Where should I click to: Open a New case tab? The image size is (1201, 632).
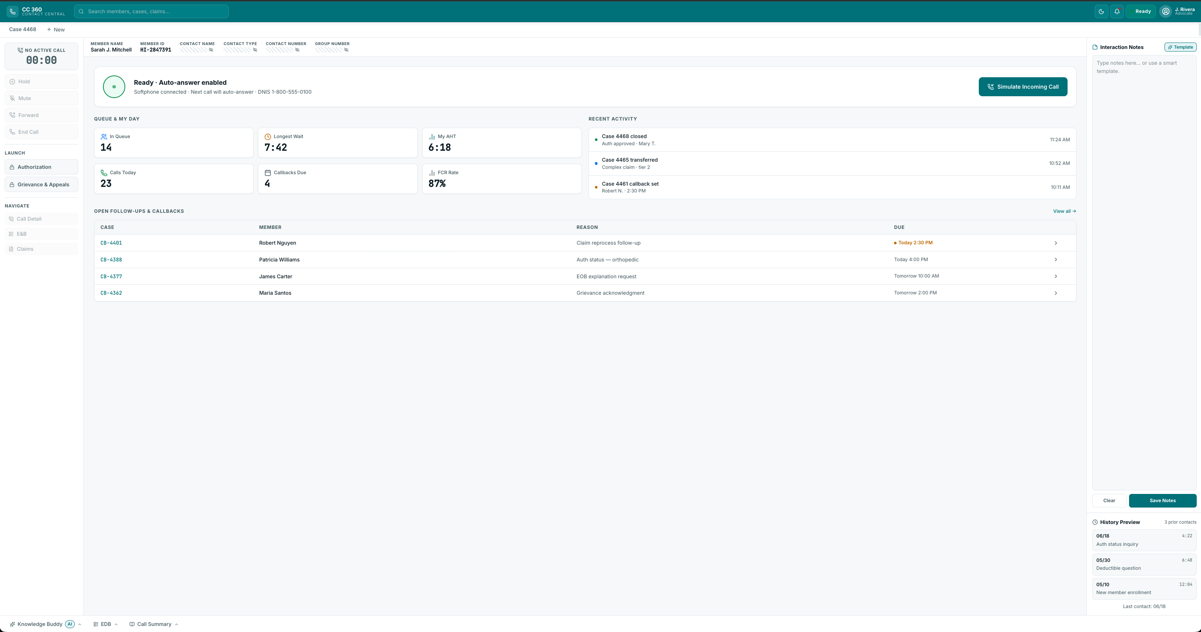(x=55, y=29)
